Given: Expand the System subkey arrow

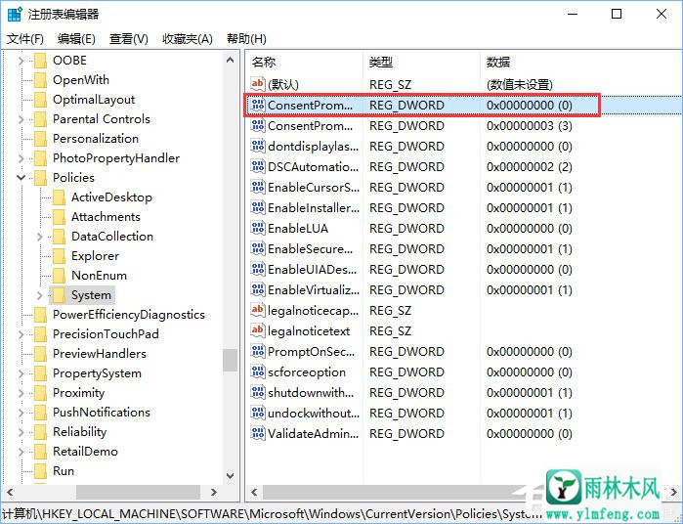Looking at the screenshot, I should click(40, 295).
